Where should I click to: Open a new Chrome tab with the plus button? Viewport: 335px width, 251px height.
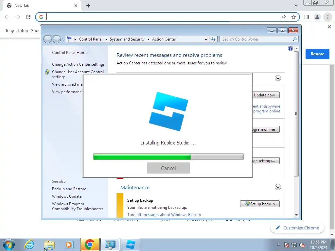[x=88, y=6]
